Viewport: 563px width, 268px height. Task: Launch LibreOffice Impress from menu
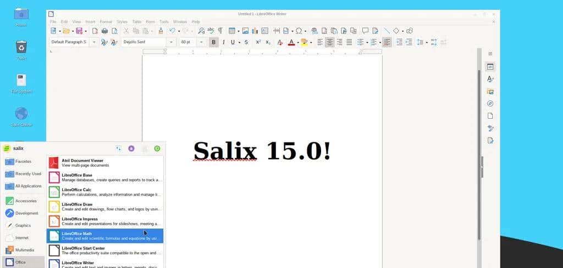105,221
